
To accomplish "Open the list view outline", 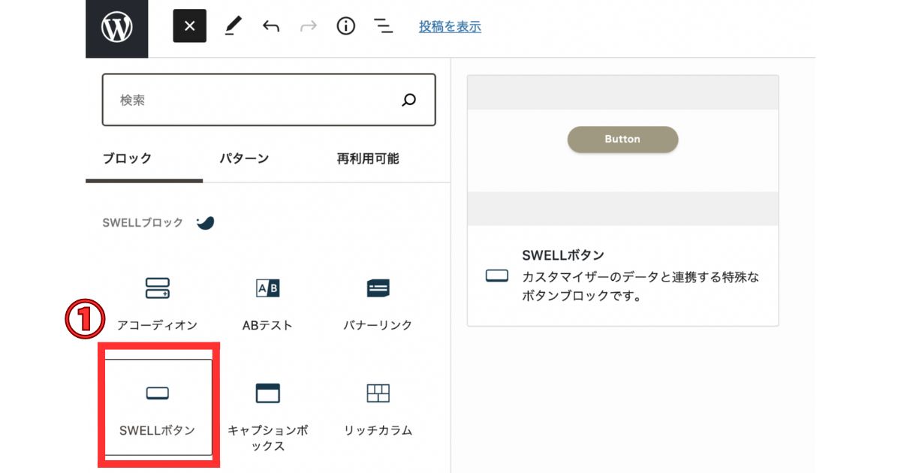I will click(x=384, y=27).
